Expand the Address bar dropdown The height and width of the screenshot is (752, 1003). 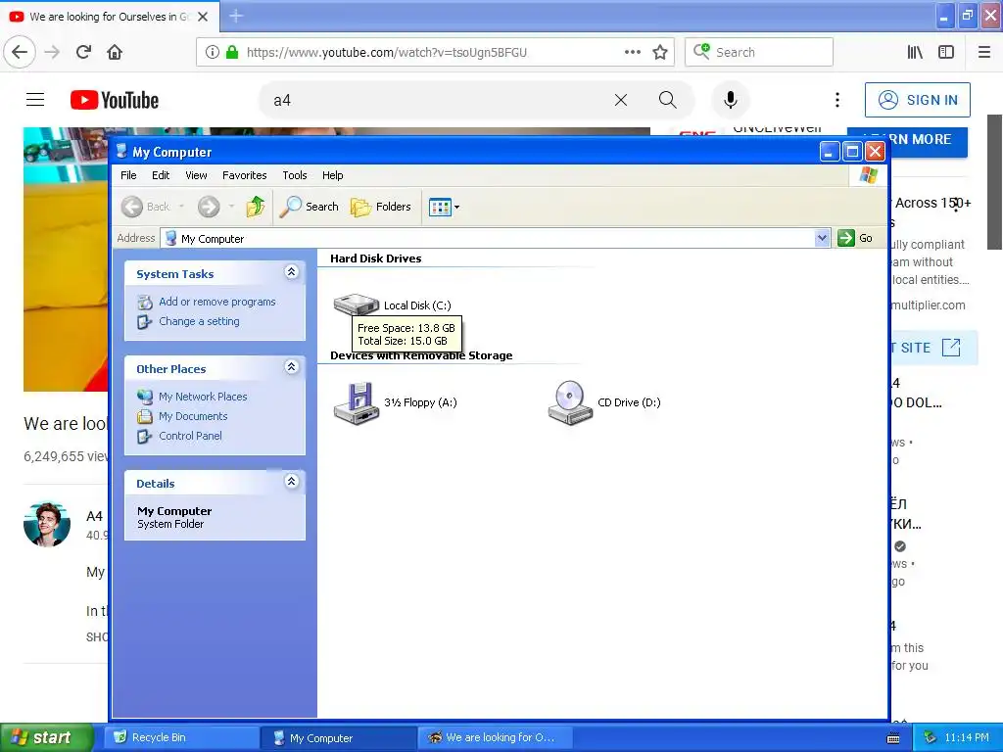[x=822, y=238]
